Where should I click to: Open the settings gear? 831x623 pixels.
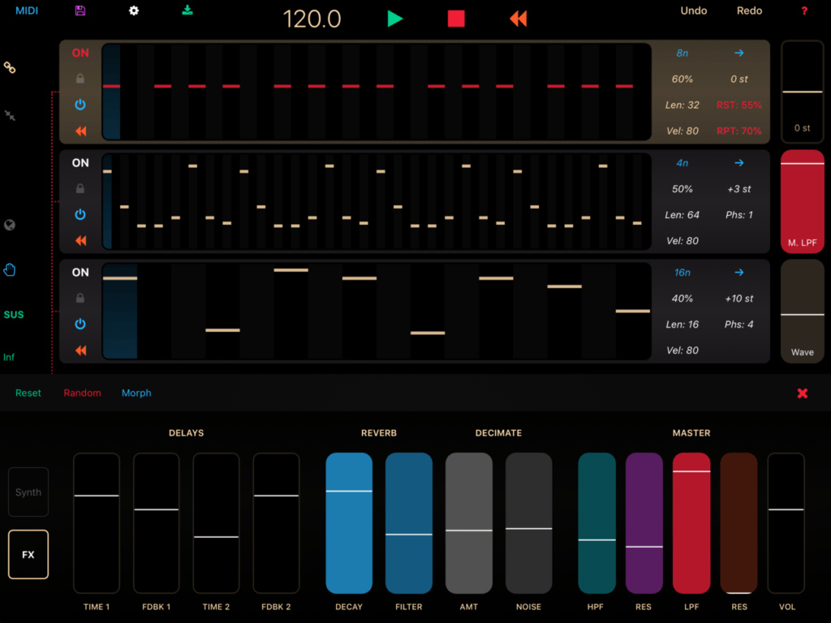pos(134,11)
